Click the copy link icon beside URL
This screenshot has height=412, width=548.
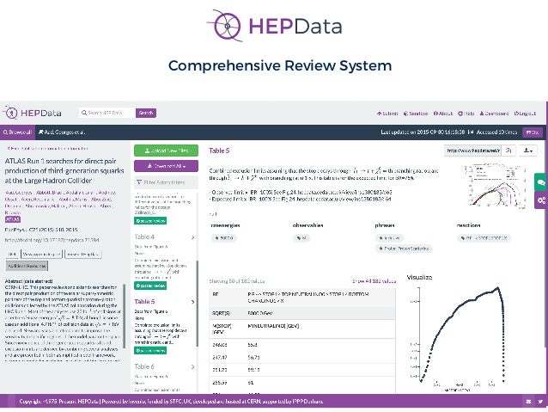508,151
